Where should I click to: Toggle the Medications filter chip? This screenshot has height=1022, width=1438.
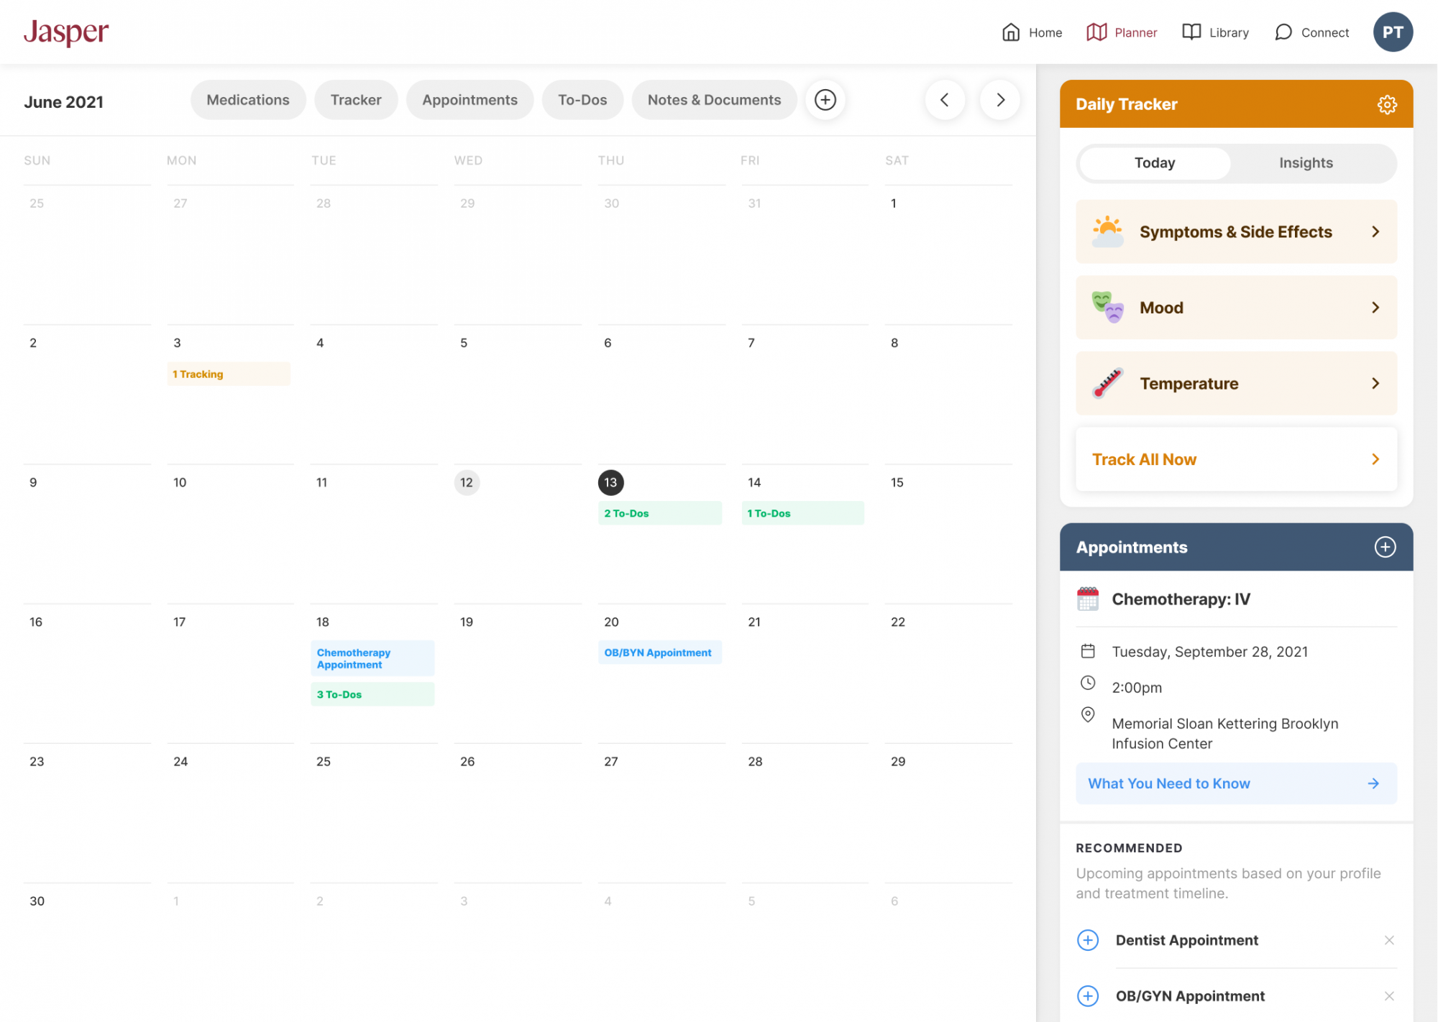tap(248, 100)
